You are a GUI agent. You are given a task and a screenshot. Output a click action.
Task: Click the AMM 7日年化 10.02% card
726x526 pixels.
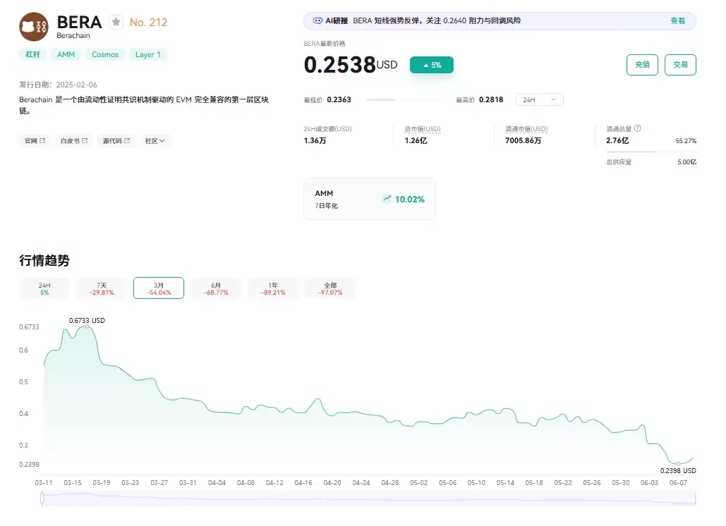tap(370, 199)
